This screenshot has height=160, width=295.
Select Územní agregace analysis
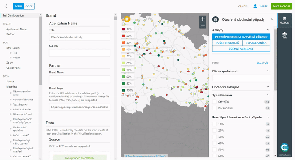pos(241,49)
